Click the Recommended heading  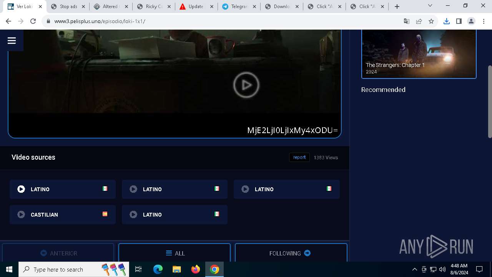click(383, 90)
